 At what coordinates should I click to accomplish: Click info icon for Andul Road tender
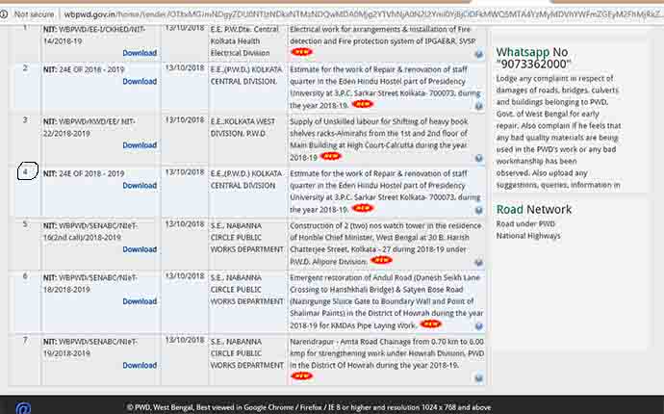coord(478,324)
